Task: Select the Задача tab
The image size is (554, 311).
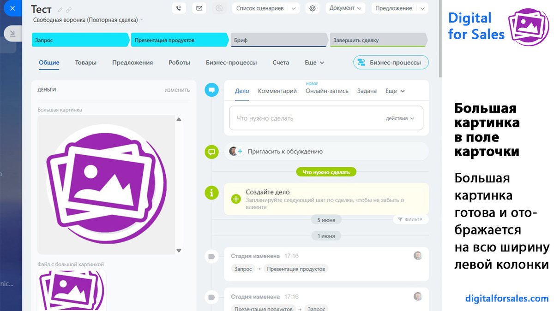Action: (x=367, y=91)
